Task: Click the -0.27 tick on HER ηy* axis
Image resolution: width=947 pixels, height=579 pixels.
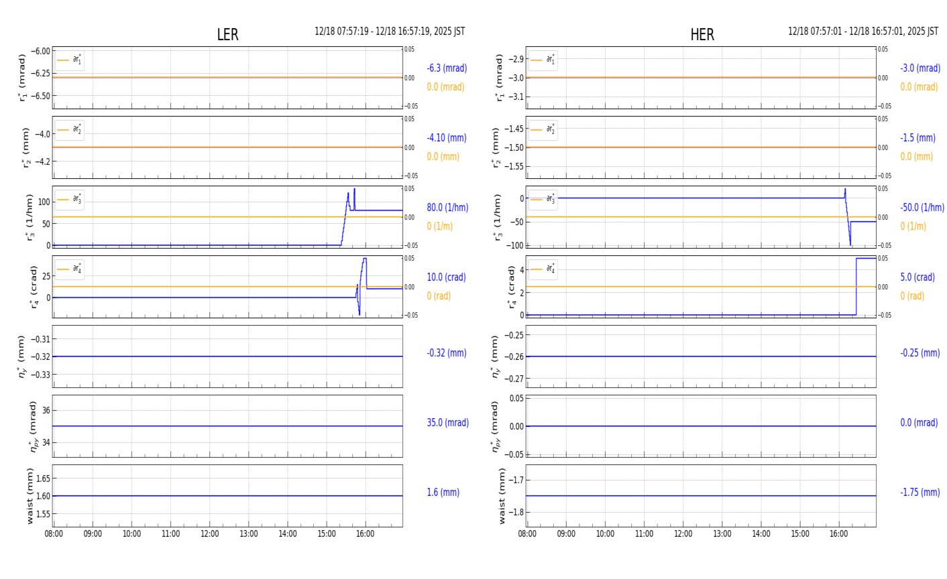Action: 514,379
